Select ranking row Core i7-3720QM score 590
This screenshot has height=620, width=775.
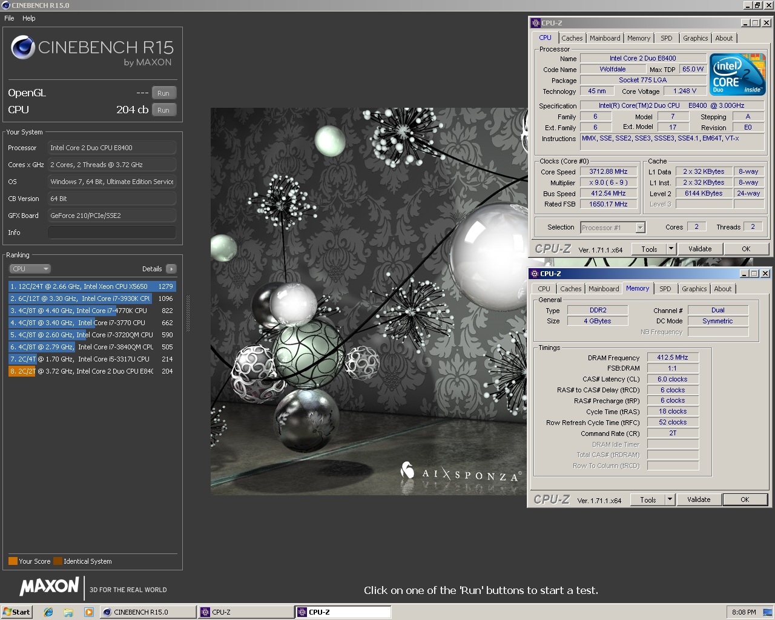(x=92, y=335)
